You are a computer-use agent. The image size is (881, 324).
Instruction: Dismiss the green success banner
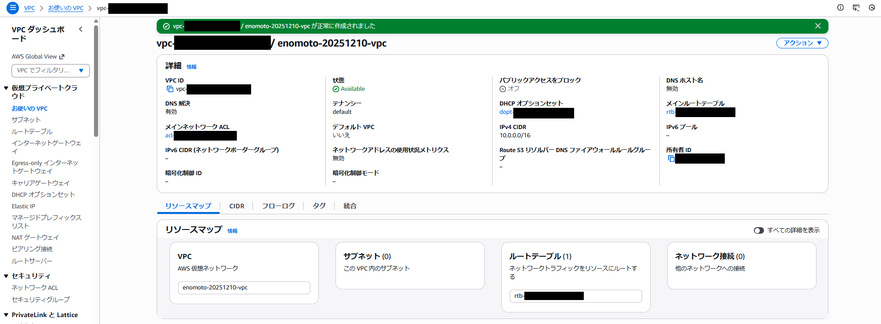coord(818,26)
